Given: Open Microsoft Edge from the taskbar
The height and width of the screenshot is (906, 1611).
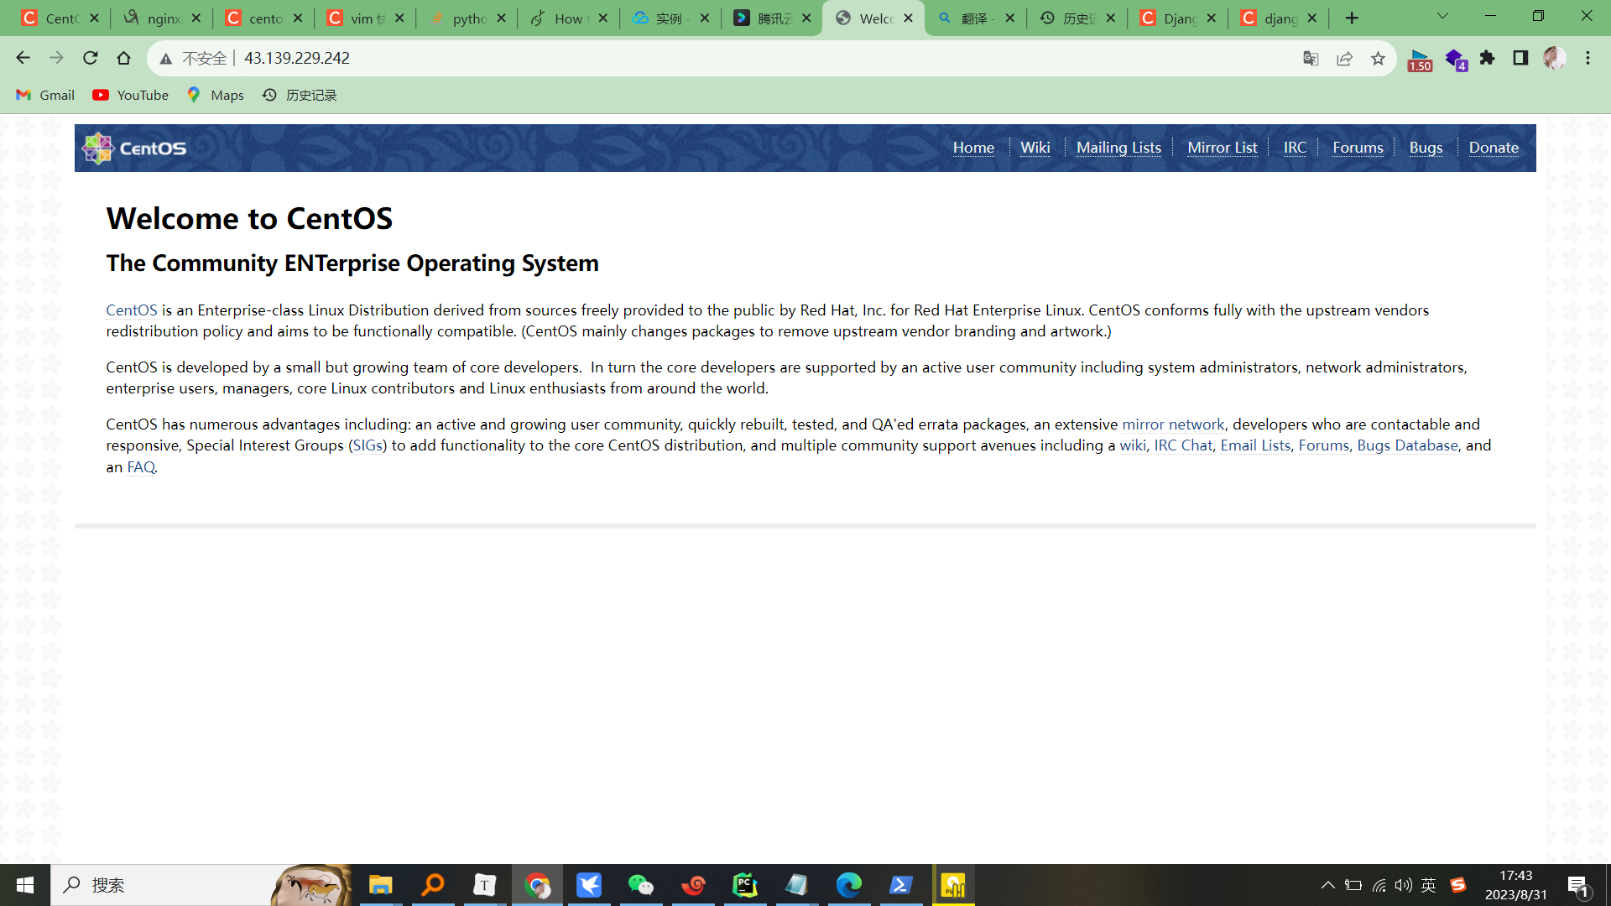Looking at the screenshot, I should 849,885.
